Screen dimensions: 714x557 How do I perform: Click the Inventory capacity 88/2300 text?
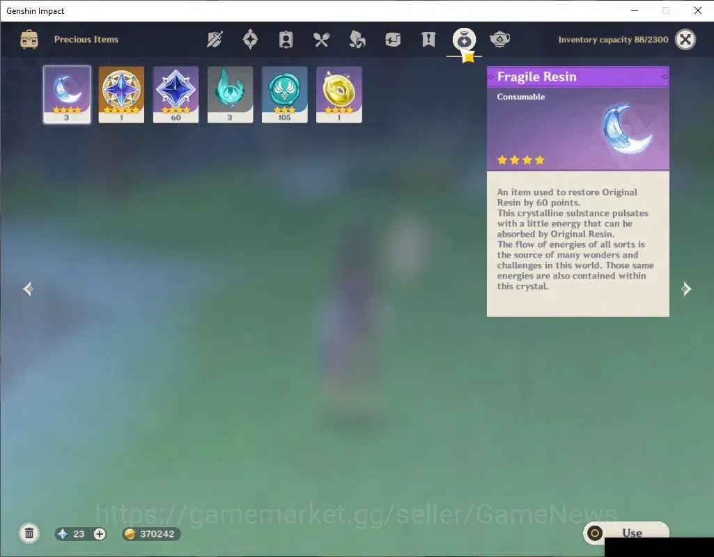point(613,40)
